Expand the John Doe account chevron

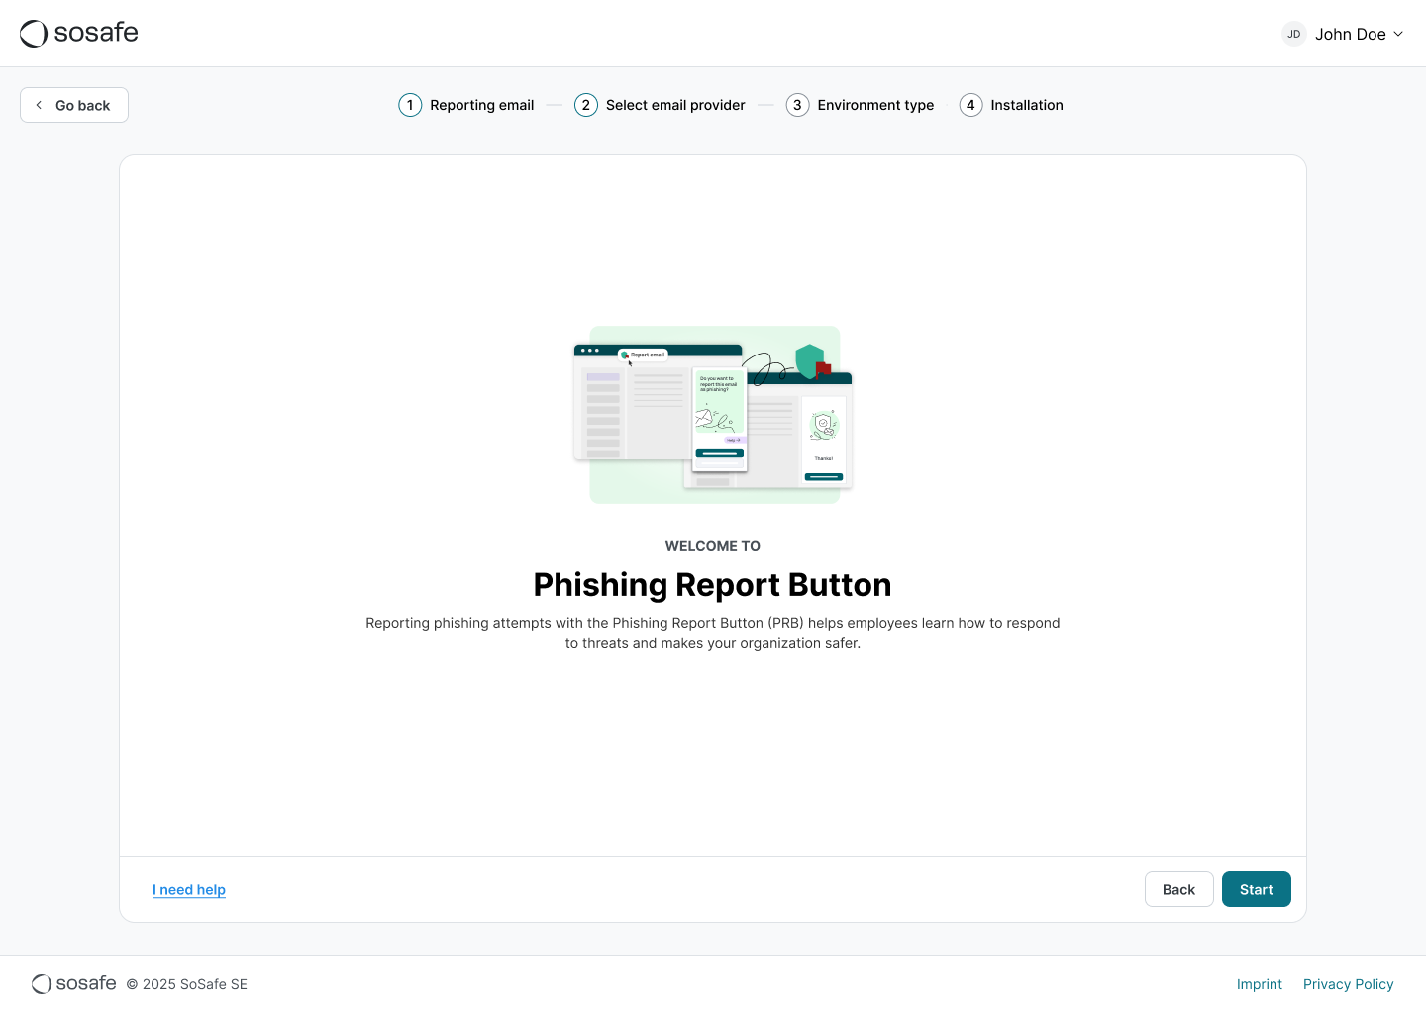[x=1398, y=34]
